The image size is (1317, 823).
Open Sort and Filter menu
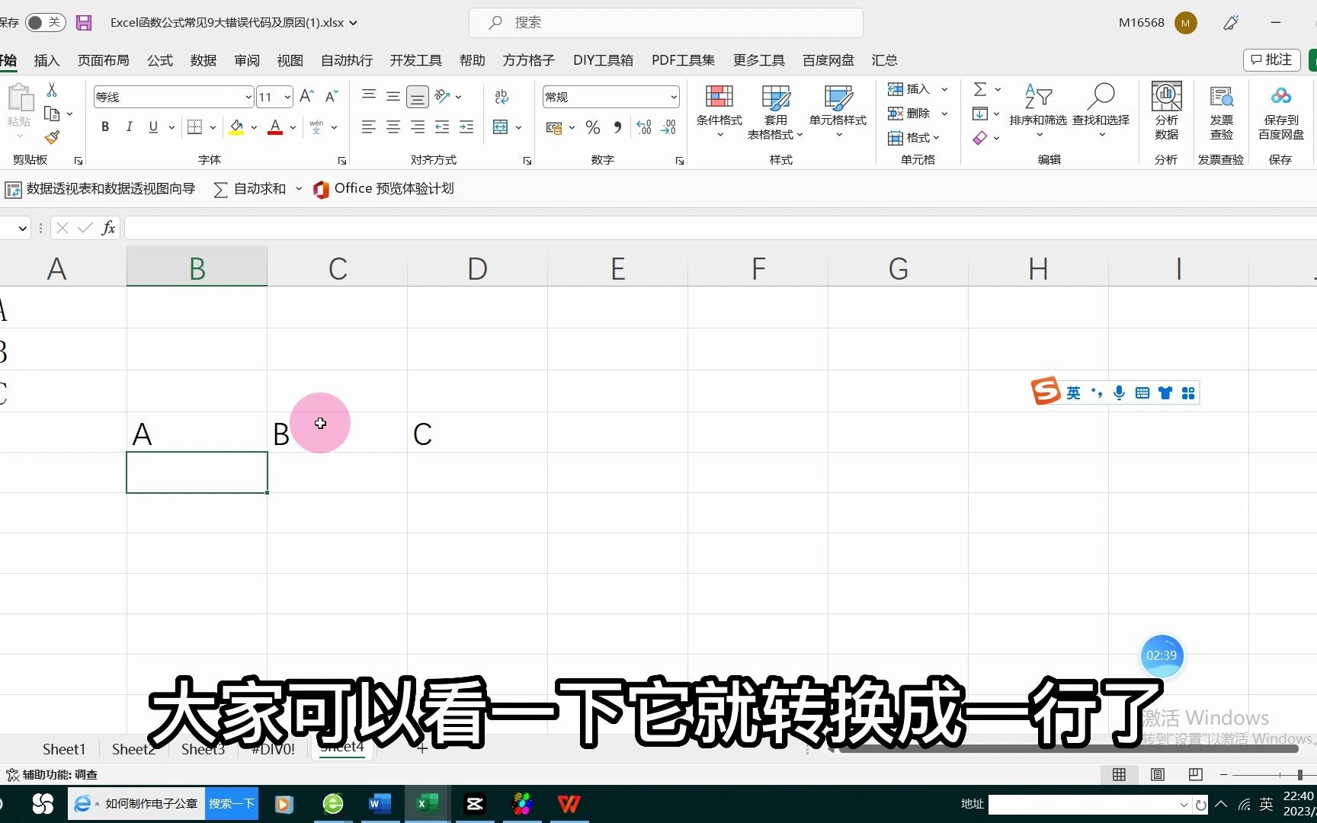pyautogui.click(x=1038, y=111)
